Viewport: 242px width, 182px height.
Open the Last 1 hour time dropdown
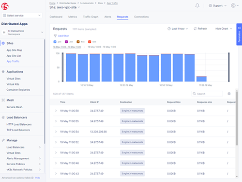(178, 29)
